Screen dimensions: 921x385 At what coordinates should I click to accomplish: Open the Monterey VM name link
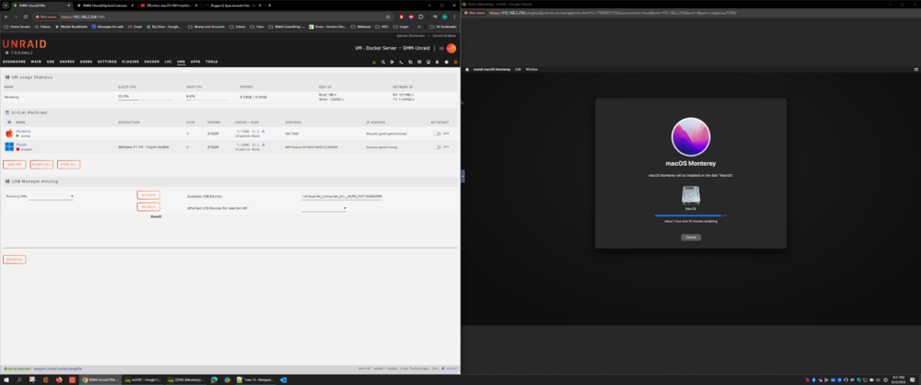24,131
